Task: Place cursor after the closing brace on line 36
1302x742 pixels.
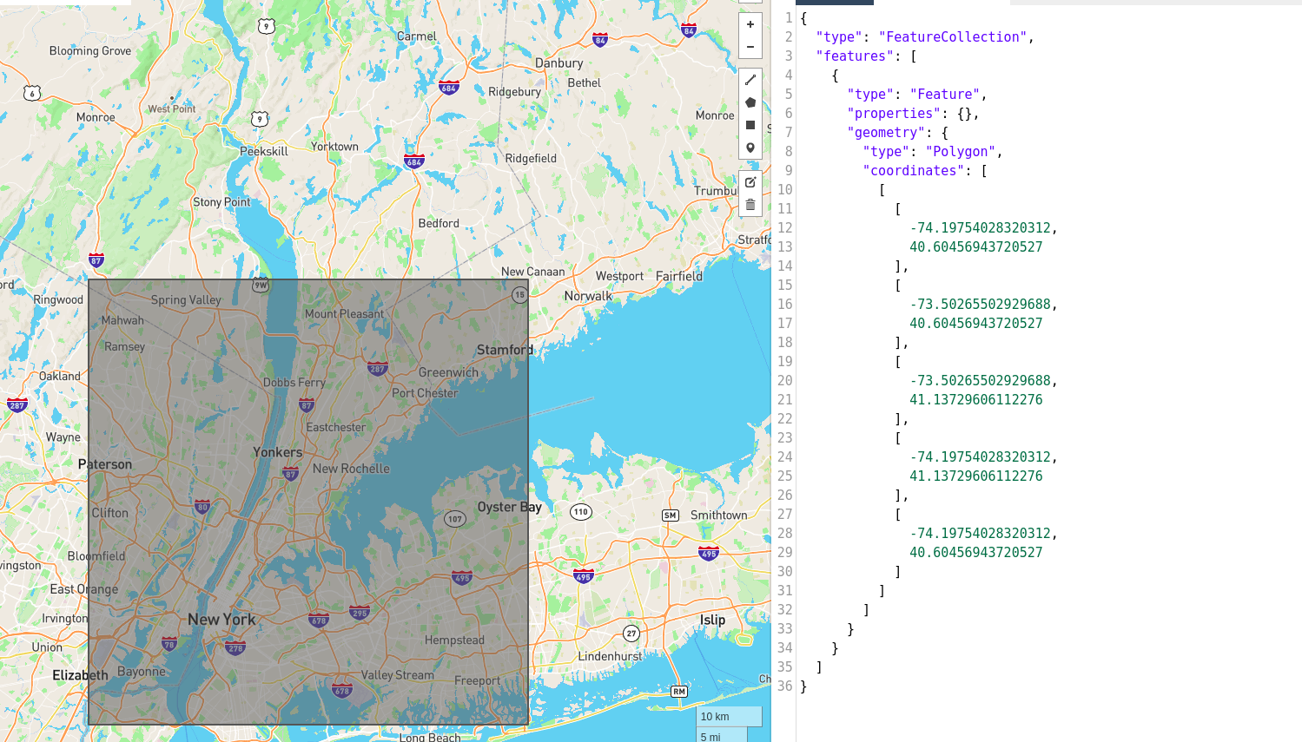Action: pyautogui.click(x=809, y=686)
